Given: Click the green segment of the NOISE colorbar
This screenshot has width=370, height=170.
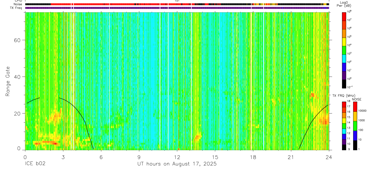Looking at the screenshot, I should click(x=355, y=126).
